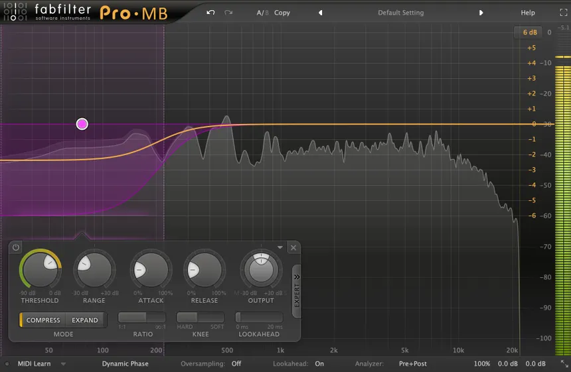
Task: Go to the next preset arrow
Action: tap(481, 13)
